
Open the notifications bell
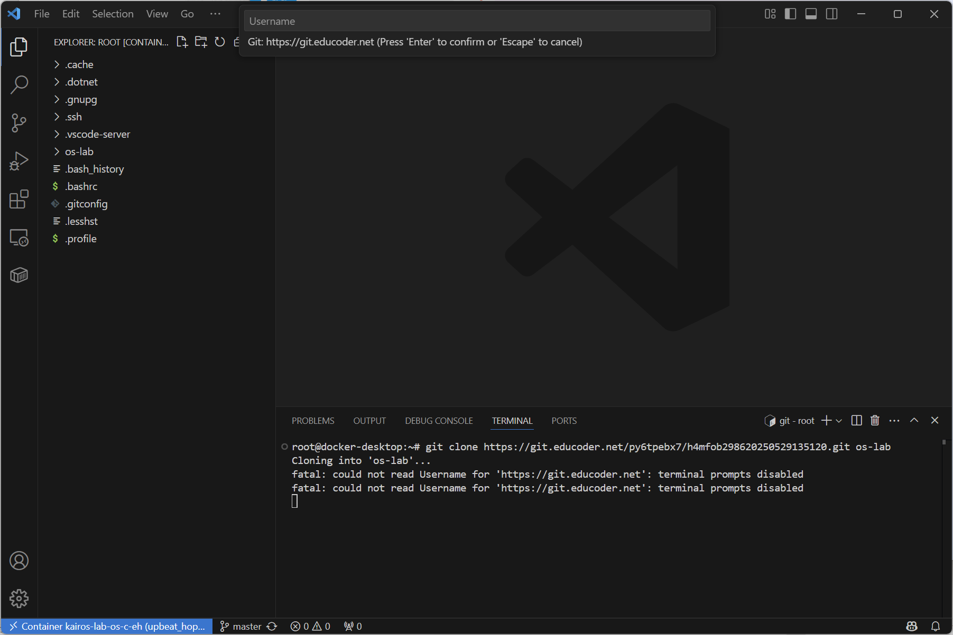pos(936,627)
